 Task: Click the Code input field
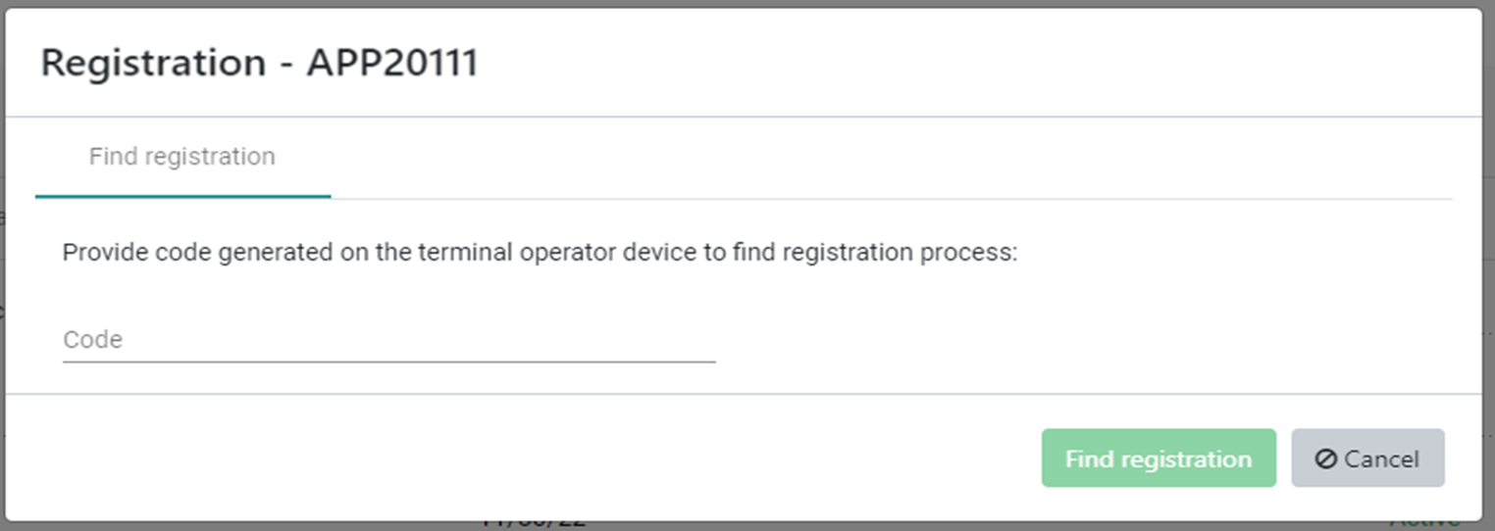point(388,340)
